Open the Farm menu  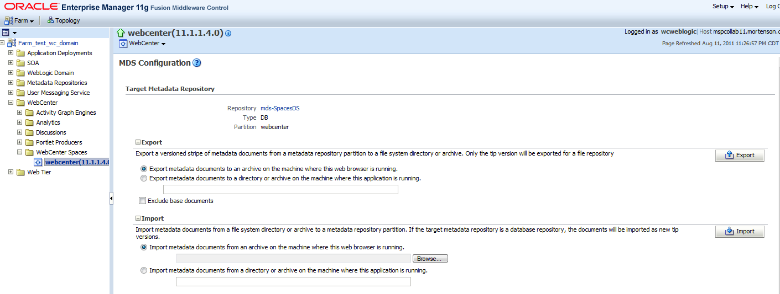point(19,20)
